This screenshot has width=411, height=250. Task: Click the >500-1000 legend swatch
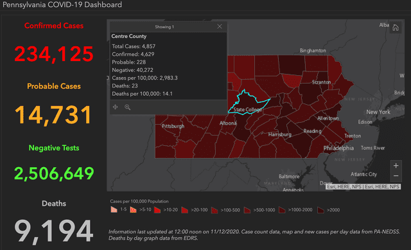(247, 210)
